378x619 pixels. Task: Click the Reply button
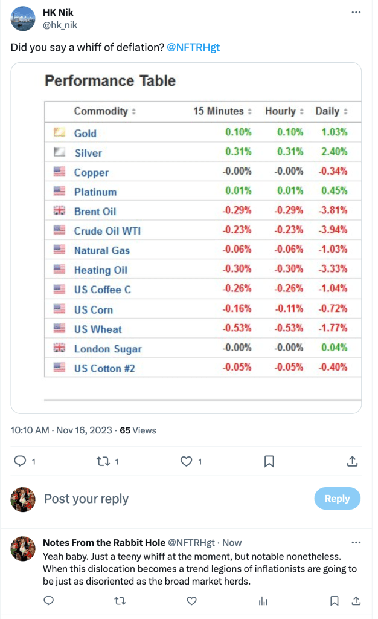337,498
